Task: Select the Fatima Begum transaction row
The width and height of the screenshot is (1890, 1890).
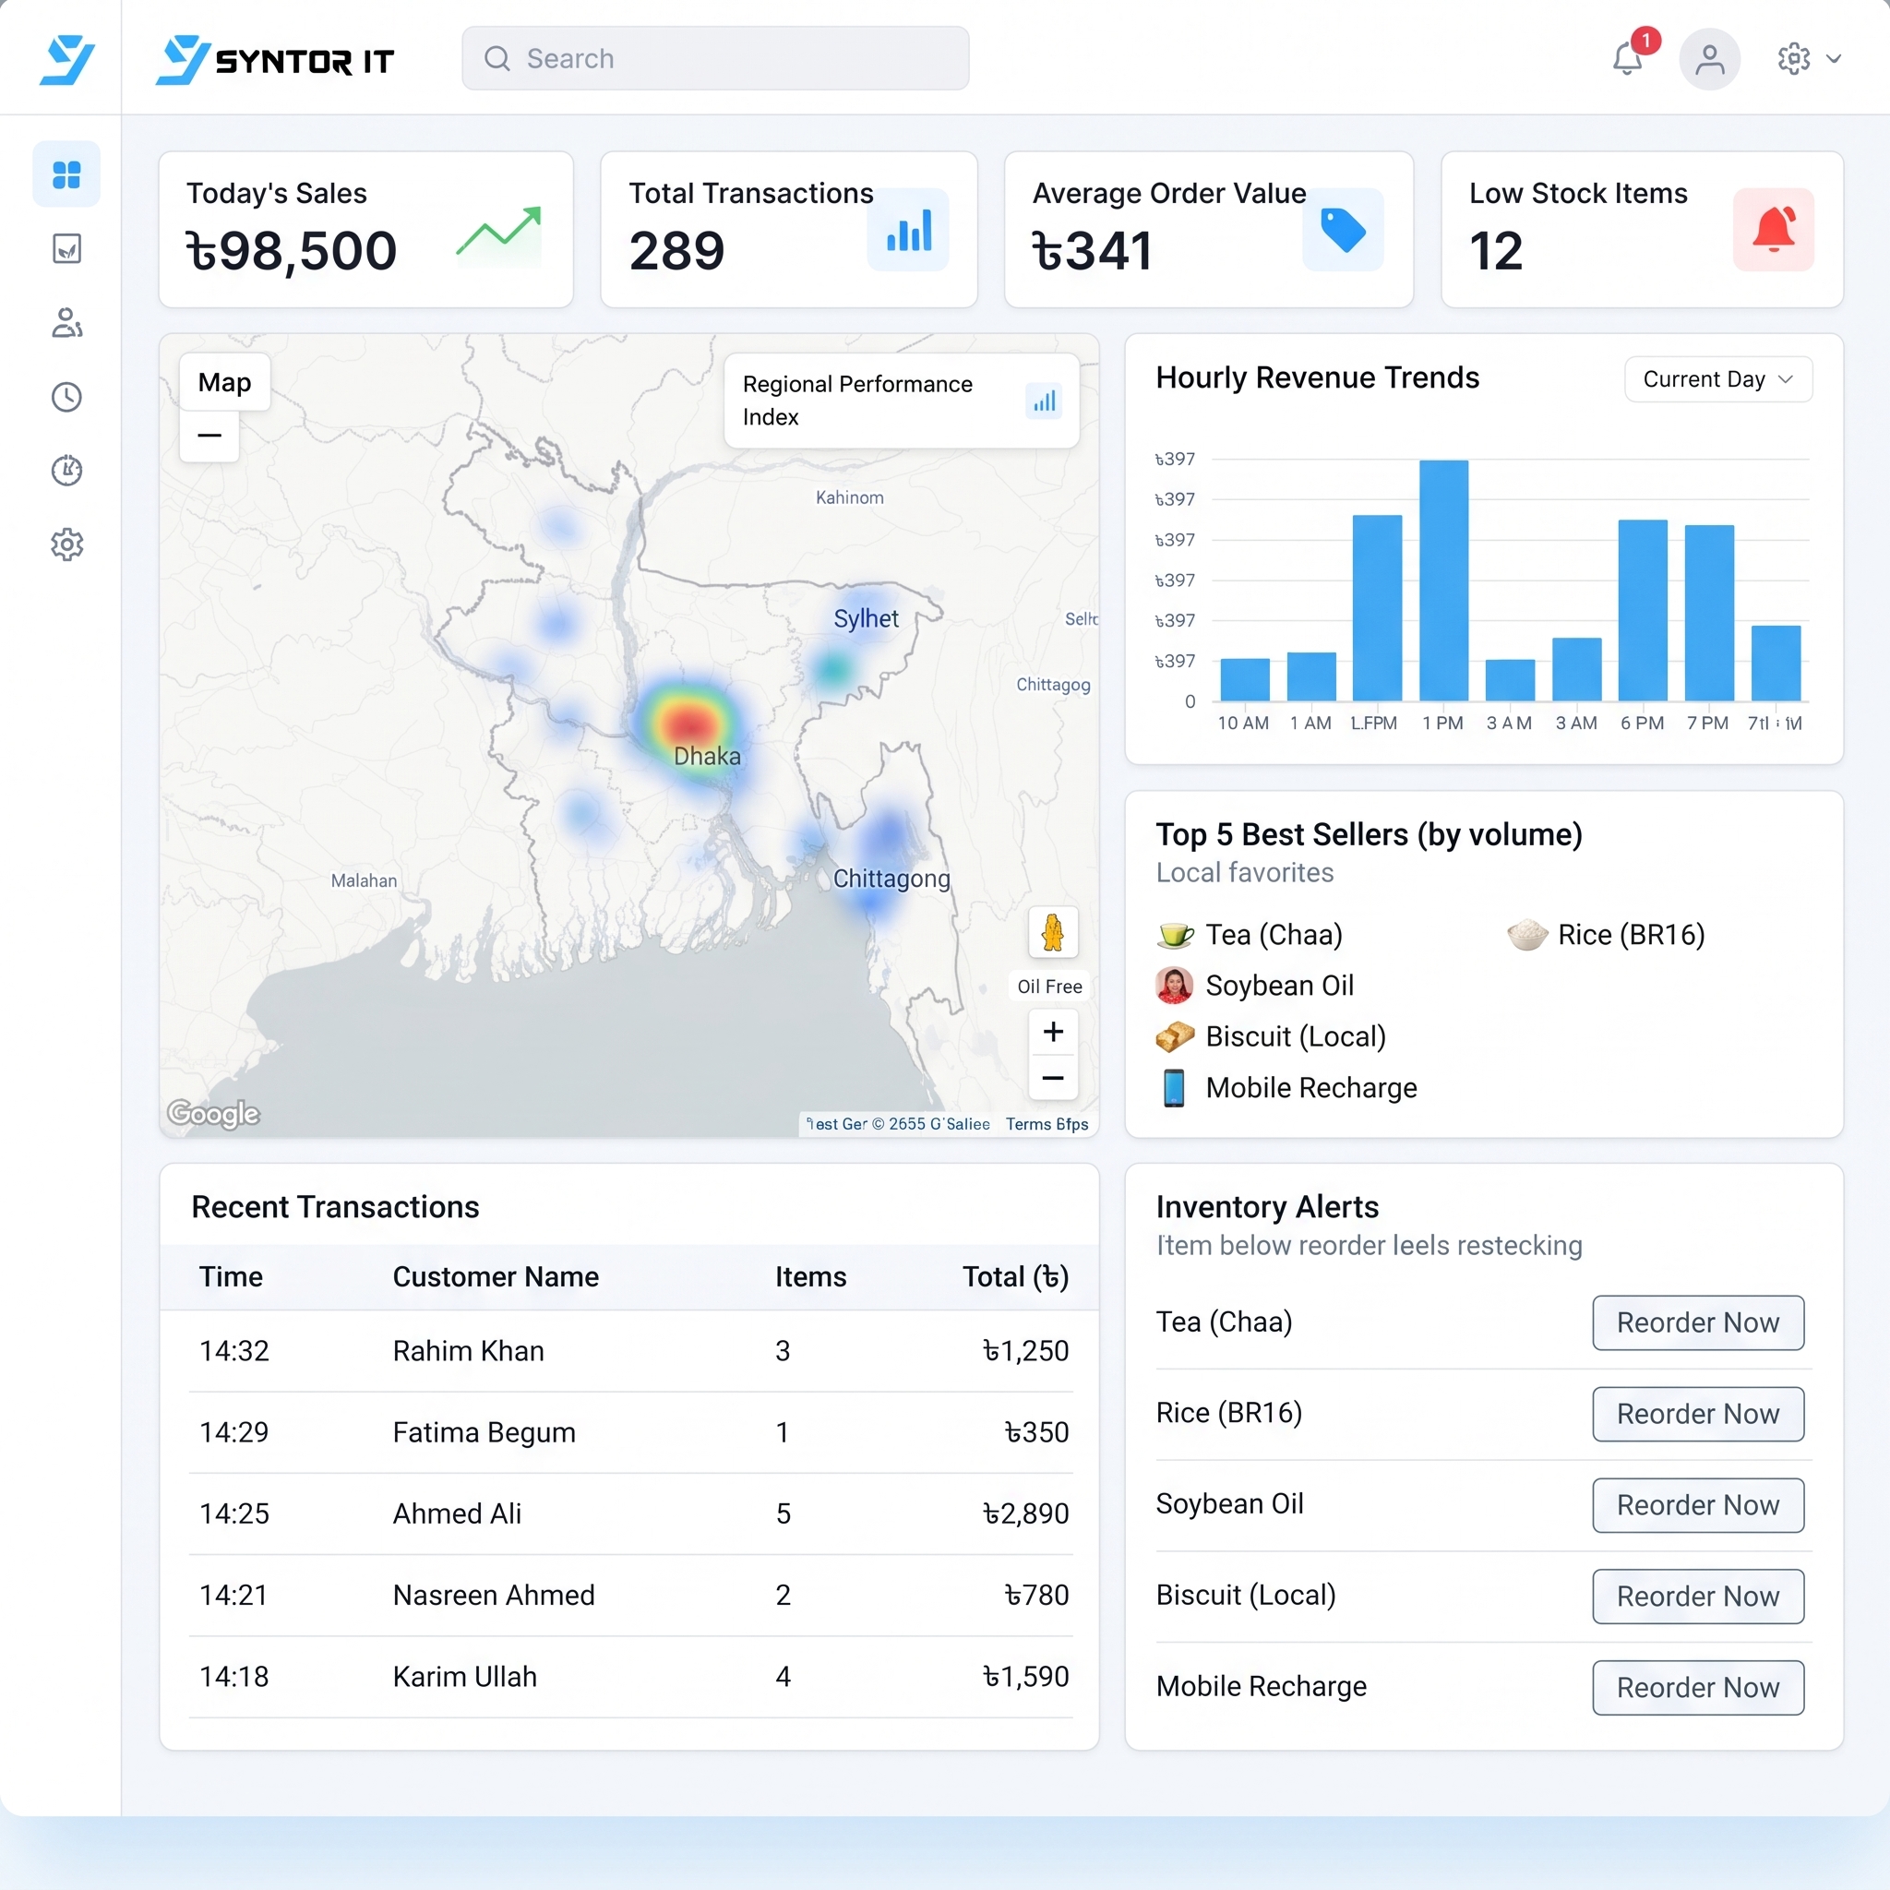Action: [x=631, y=1432]
